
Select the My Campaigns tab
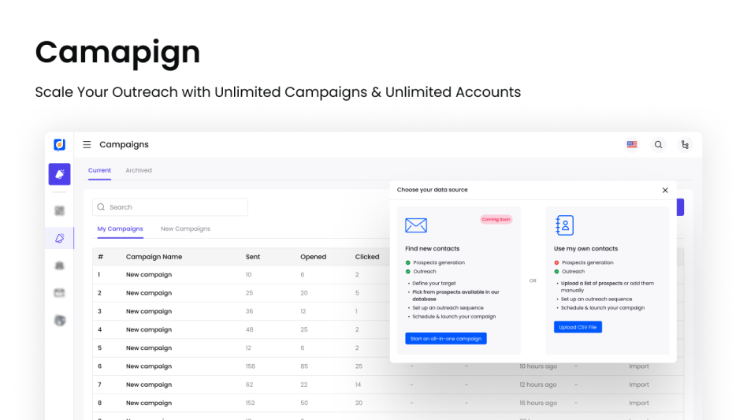click(x=120, y=229)
